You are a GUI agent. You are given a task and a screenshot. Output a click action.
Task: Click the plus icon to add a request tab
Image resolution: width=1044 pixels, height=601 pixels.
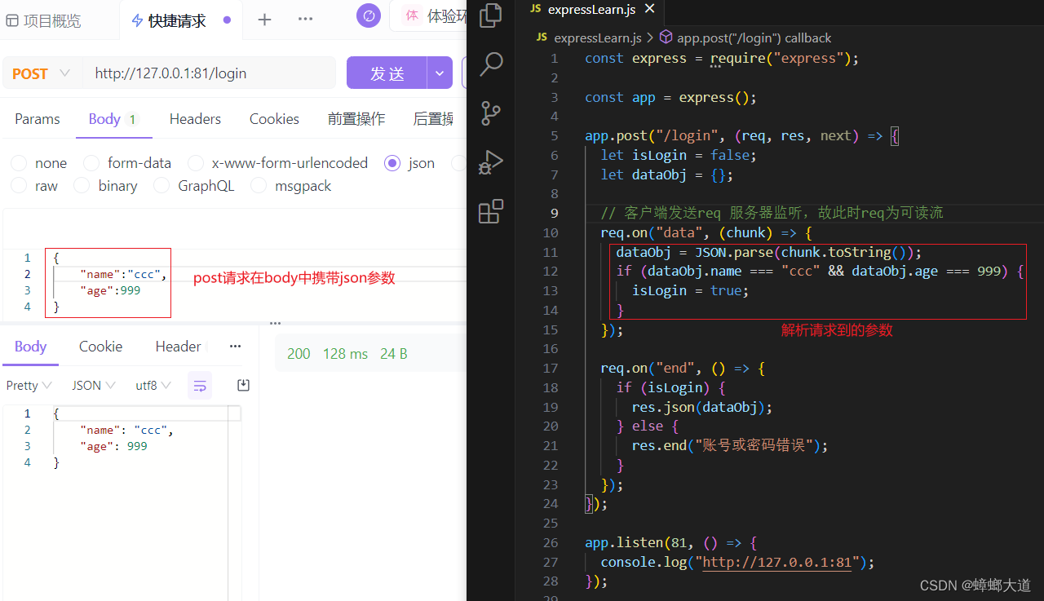click(x=264, y=20)
